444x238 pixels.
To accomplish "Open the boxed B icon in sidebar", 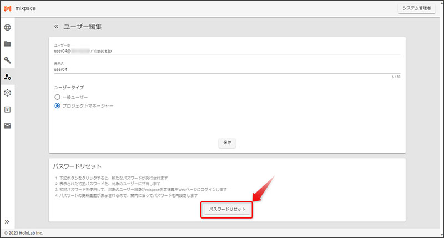I will click(x=8, y=109).
